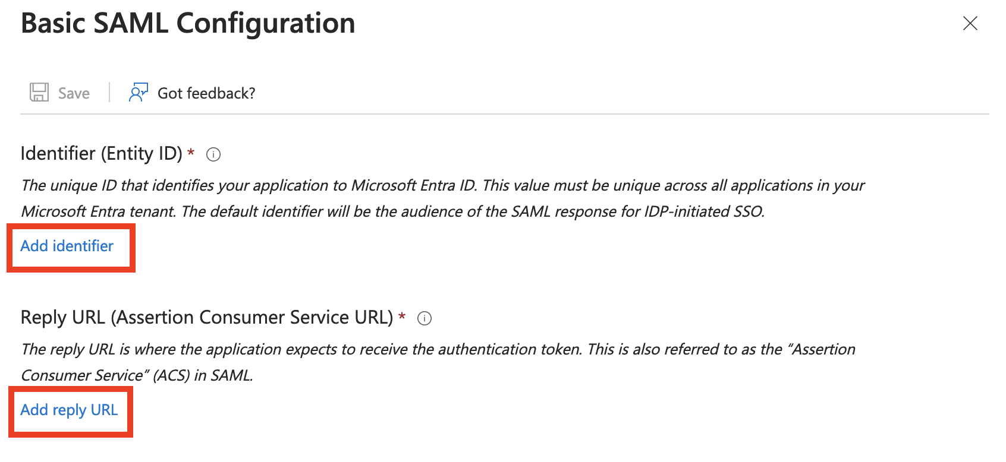Click the Add reply URL link
Screen dimensions: 1006x462
70,410
